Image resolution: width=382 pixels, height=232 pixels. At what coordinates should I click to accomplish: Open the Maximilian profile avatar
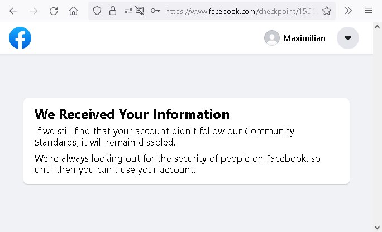click(272, 38)
